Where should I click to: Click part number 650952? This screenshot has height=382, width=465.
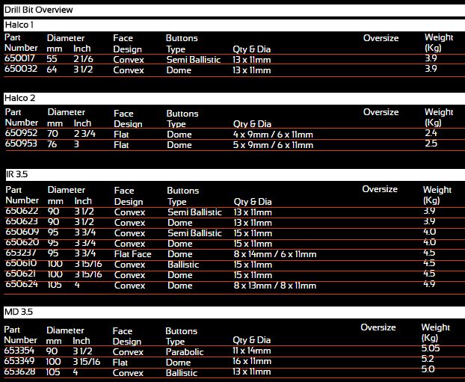pos(21,134)
